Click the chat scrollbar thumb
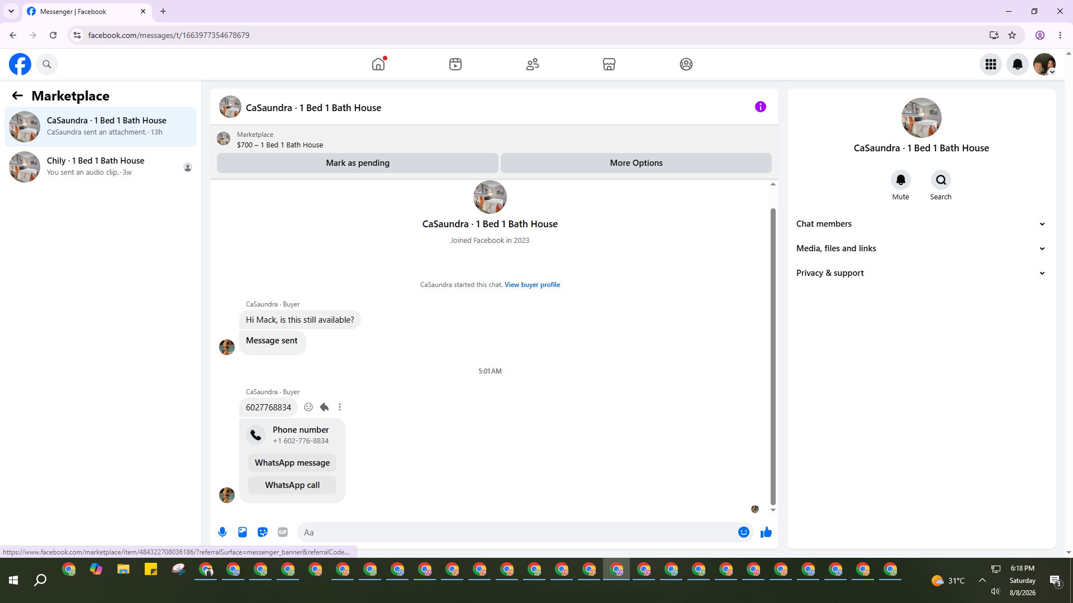The width and height of the screenshot is (1073, 603). [x=773, y=356]
